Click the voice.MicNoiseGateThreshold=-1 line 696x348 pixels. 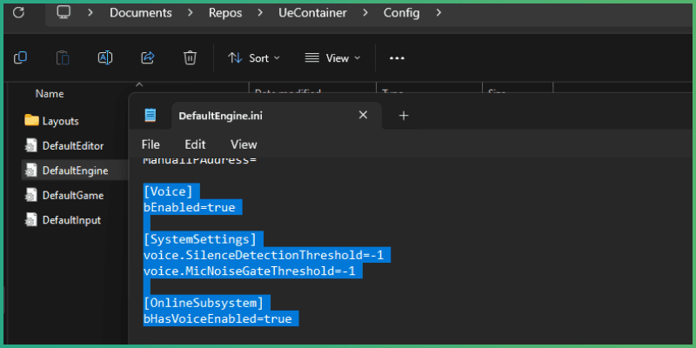click(250, 271)
